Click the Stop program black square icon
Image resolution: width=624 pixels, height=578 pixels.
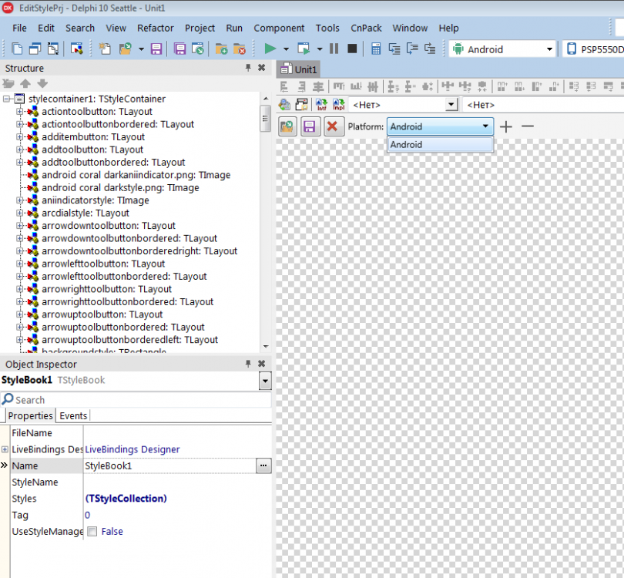tap(352, 49)
